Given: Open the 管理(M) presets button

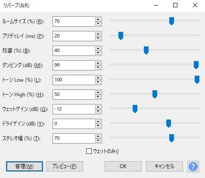Looking at the screenshot, I should click(25, 166).
